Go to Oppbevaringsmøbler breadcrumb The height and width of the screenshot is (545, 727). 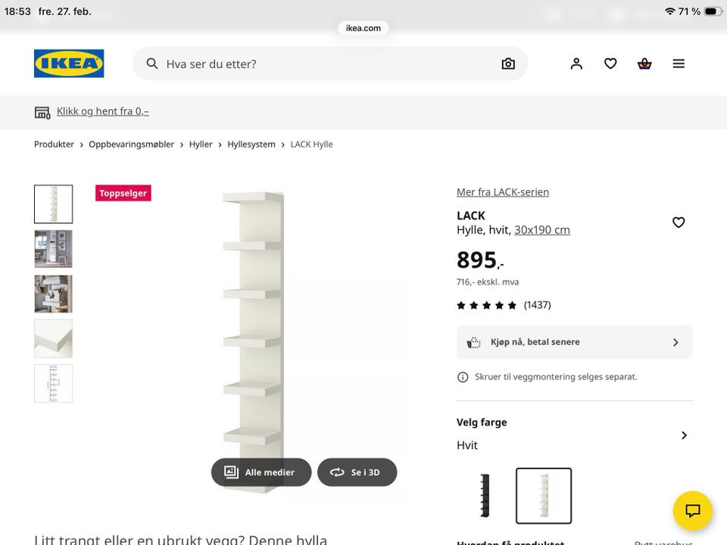tap(131, 145)
